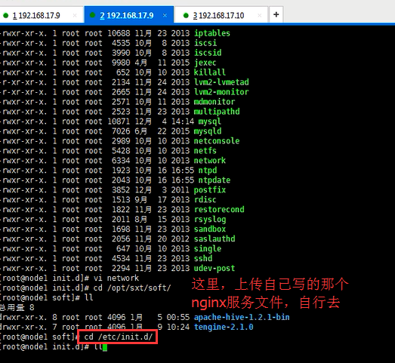Click the lvm2-monitor file name
Screen dimensions: 395x363
point(221,92)
